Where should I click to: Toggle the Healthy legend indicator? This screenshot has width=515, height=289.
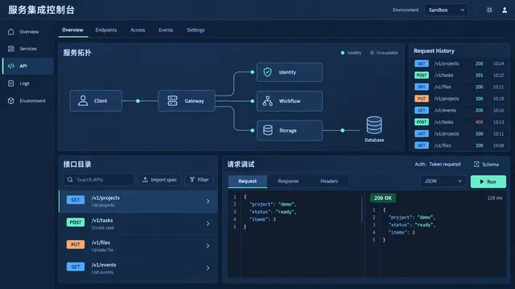[x=351, y=53]
